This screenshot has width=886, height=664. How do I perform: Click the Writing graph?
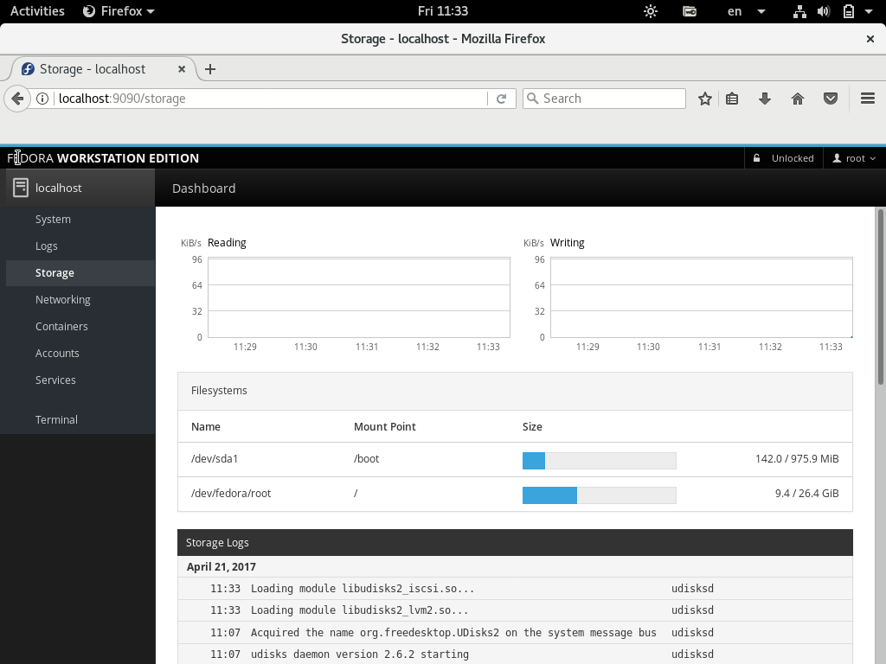click(x=701, y=297)
